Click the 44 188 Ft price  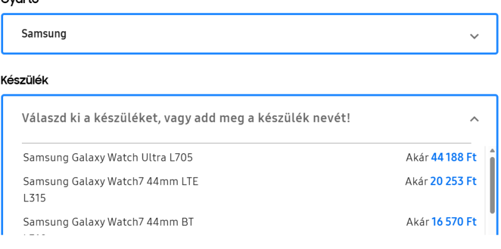(453, 158)
